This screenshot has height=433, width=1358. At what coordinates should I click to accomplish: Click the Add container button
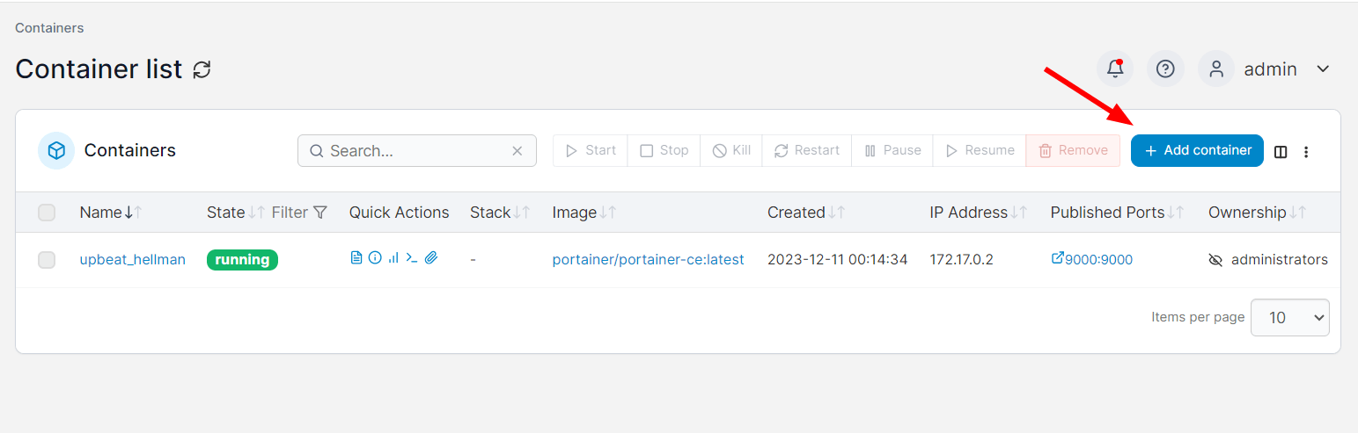pyautogui.click(x=1197, y=150)
